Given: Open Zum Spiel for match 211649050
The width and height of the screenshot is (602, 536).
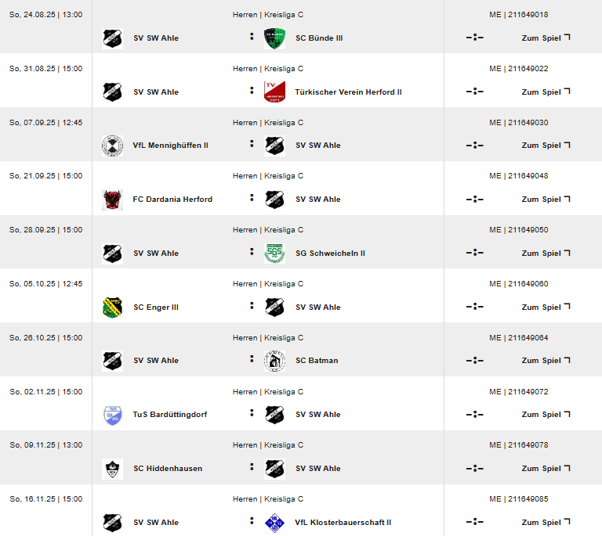Looking at the screenshot, I should click(x=546, y=254).
